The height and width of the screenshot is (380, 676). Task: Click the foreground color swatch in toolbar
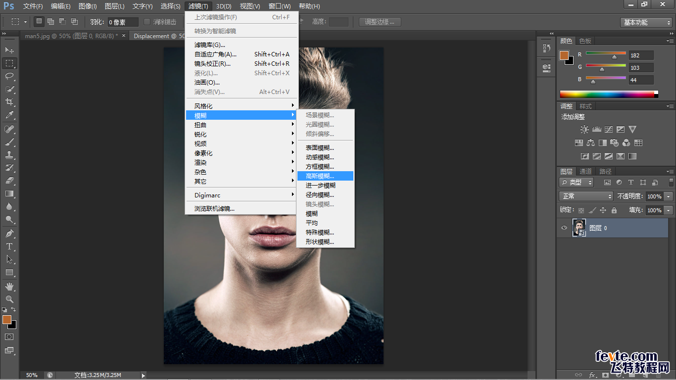[7, 320]
